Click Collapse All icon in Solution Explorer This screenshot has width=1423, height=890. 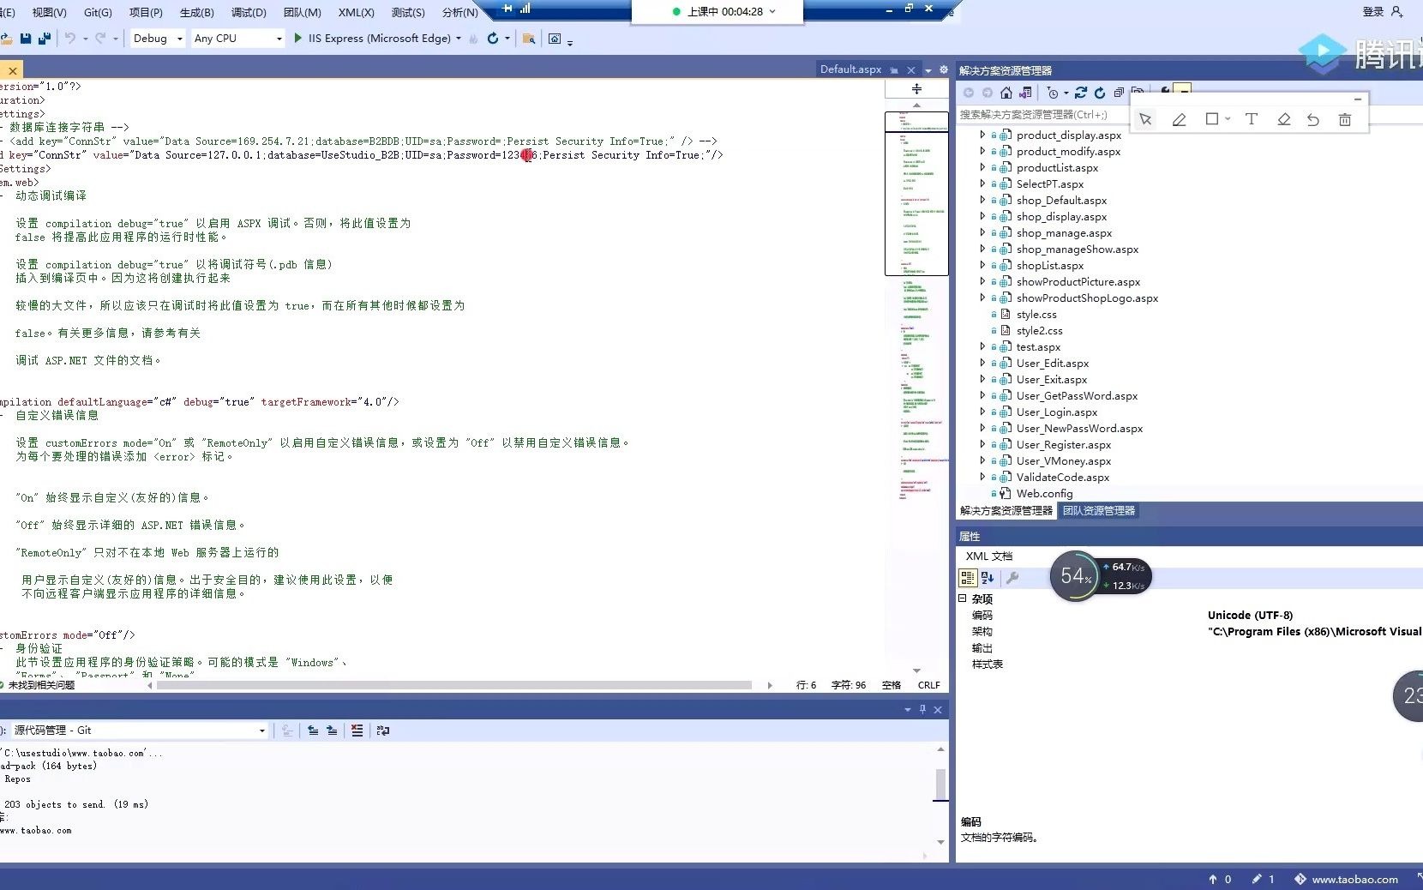pos(1119,93)
